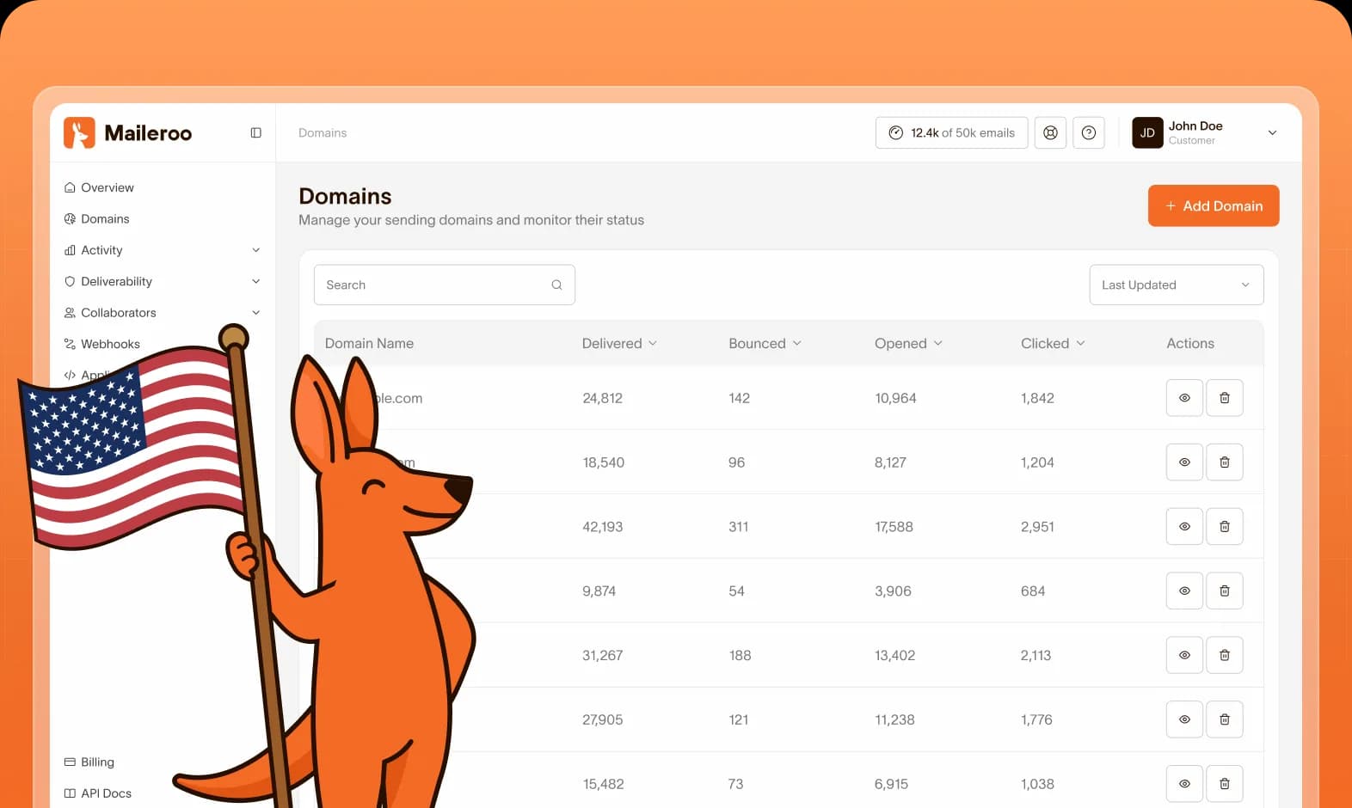The width and height of the screenshot is (1352, 808).
Task: Collapse the sidebar with the panel icon
Action: (255, 132)
